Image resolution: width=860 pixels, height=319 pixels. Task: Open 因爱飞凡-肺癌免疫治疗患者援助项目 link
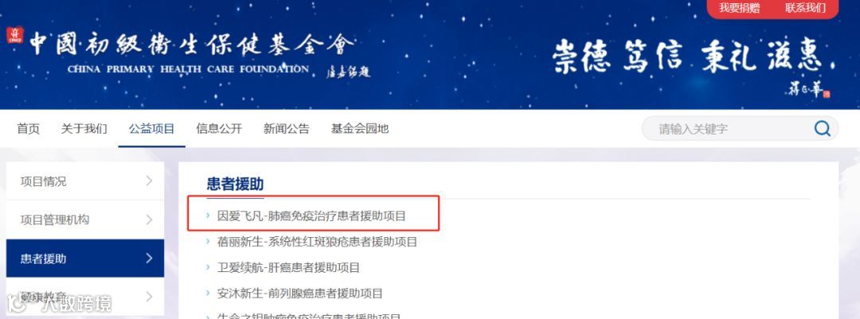tap(311, 216)
